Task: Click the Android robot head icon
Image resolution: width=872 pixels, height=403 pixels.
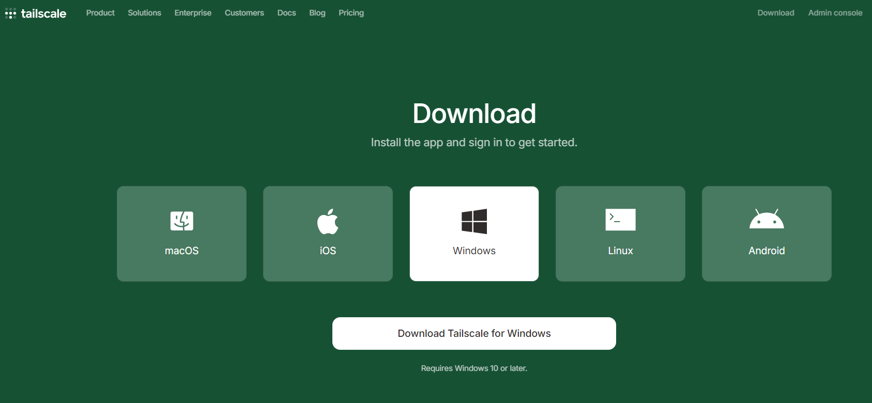Action: pos(767,219)
